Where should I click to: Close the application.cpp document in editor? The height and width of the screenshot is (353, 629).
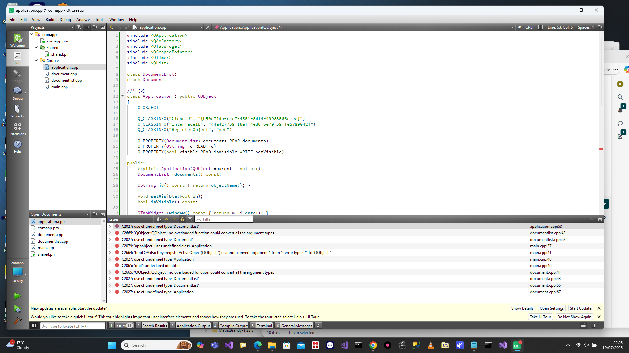208,27
